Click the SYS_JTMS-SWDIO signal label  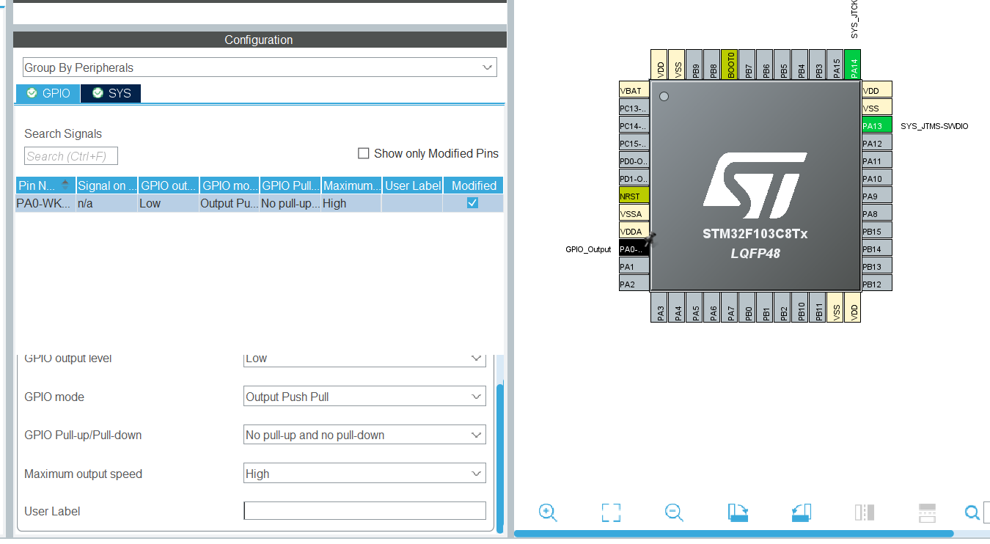tap(934, 126)
